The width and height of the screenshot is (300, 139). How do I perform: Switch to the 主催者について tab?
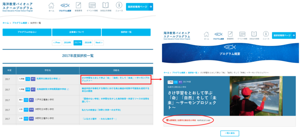(76, 32)
